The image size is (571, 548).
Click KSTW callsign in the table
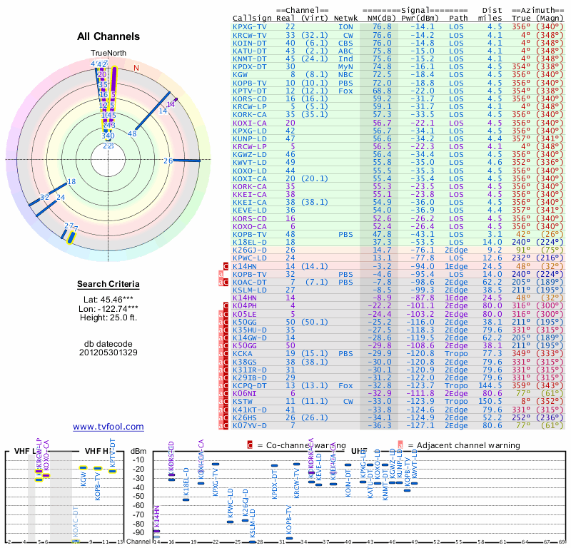(x=243, y=401)
